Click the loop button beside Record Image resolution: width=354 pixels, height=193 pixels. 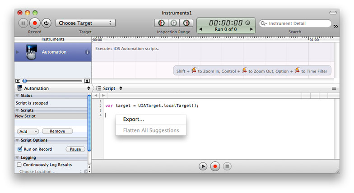[x=46, y=23]
